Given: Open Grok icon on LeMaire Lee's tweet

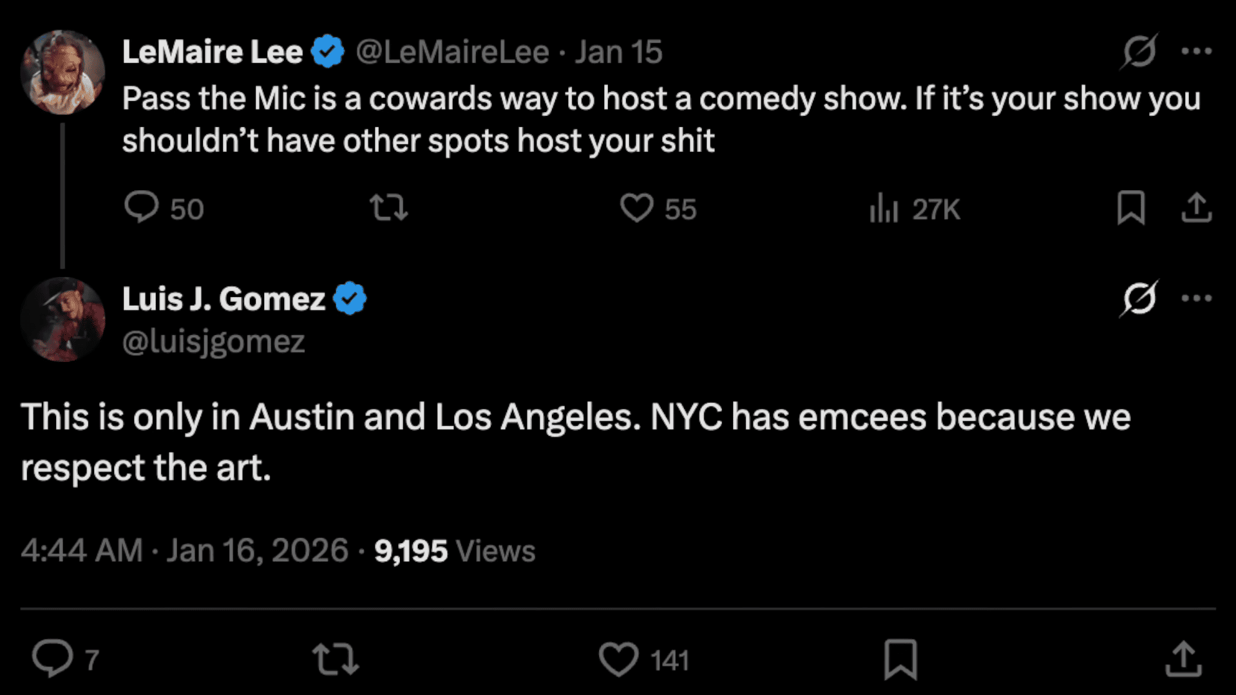Looking at the screenshot, I should (1139, 51).
